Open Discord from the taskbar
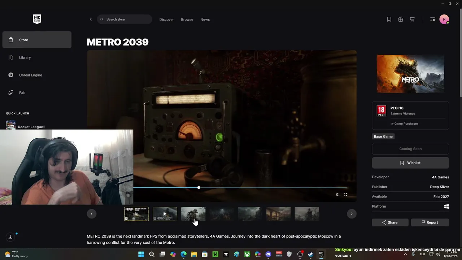 coord(268,254)
